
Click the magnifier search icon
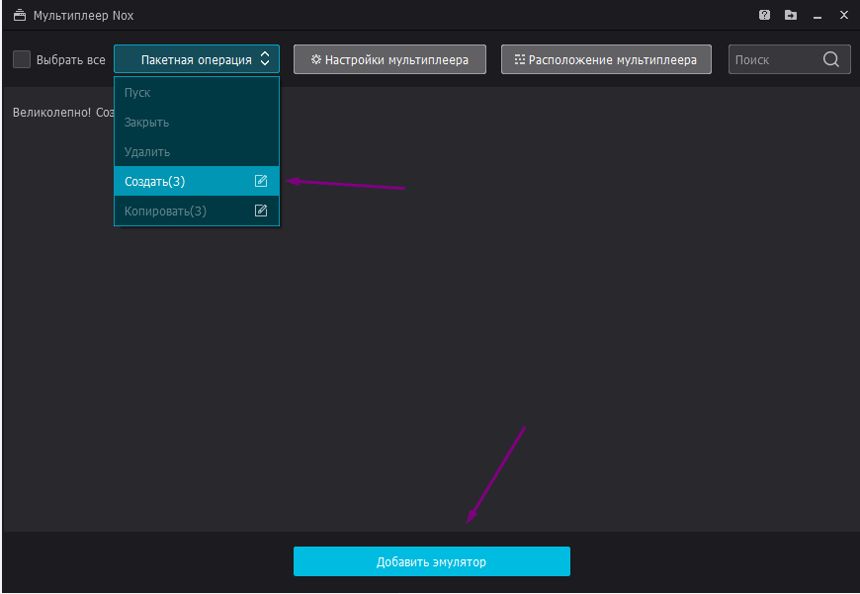pos(831,59)
